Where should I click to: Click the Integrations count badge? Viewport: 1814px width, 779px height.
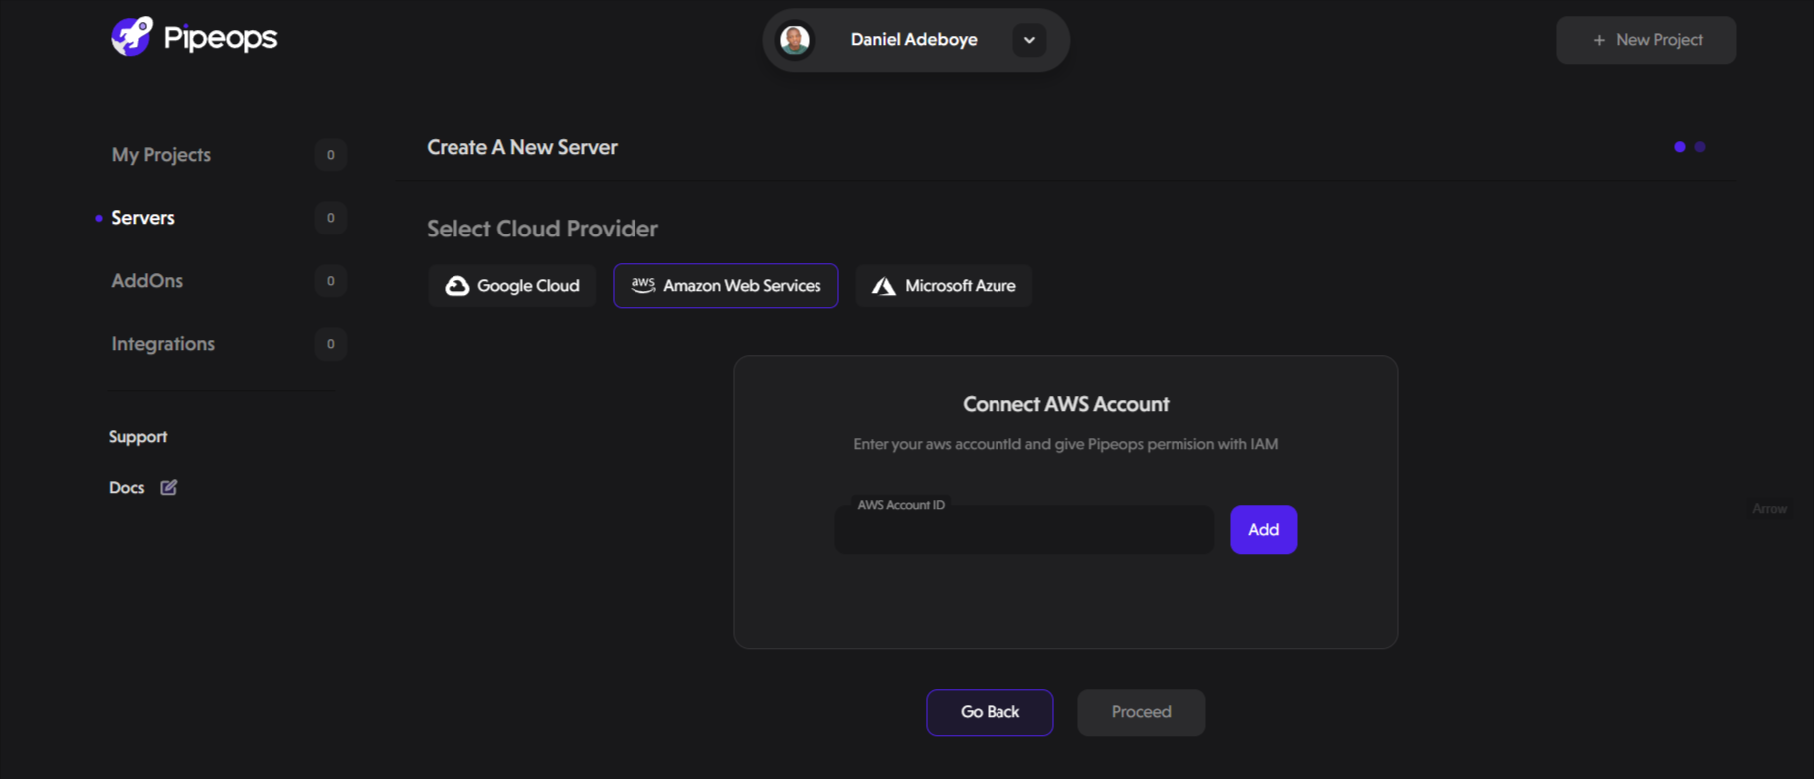click(331, 344)
